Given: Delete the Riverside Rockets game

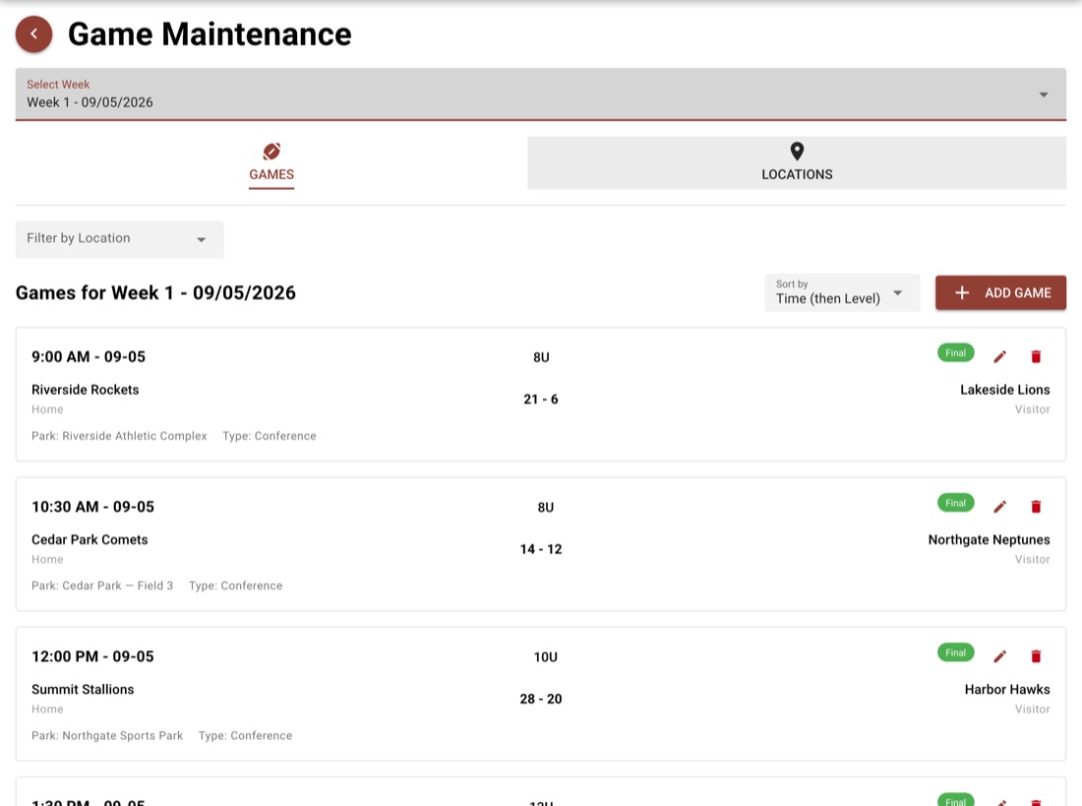Looking at the screenshot, I should coord(1036,356).
